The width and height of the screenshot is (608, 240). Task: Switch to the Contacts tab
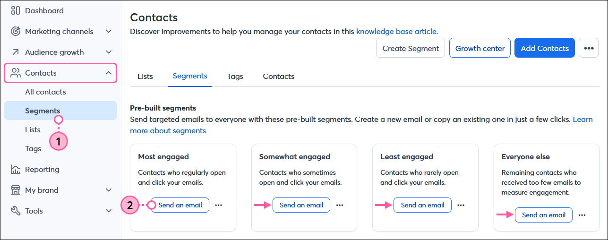pyautogui.click(x=278, y=76)
